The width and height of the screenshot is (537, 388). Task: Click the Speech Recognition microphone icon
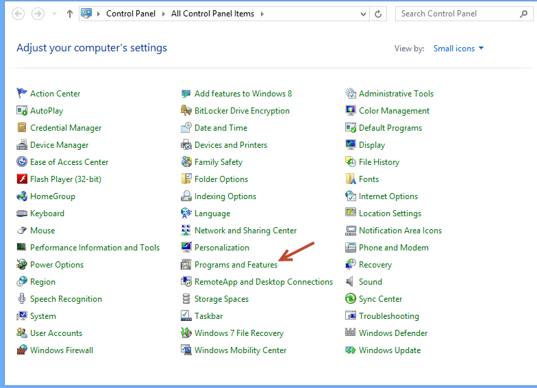pos(22,298)
